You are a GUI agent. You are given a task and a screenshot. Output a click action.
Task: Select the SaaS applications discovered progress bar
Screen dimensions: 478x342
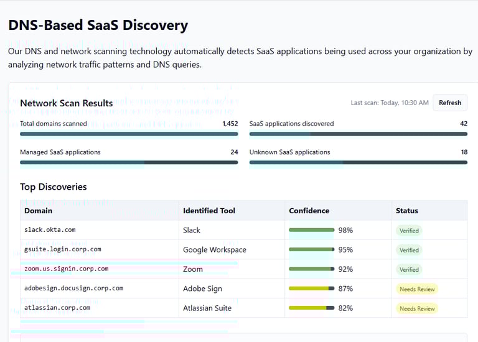(x=358, y=134)
